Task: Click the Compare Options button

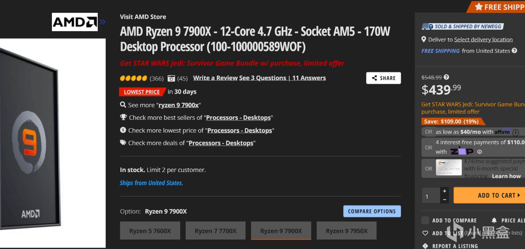Action: tap(372, 211)
